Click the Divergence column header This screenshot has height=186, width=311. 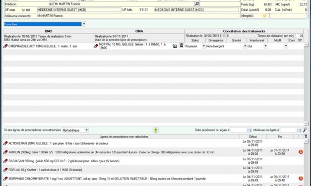(x=216, y=41)
